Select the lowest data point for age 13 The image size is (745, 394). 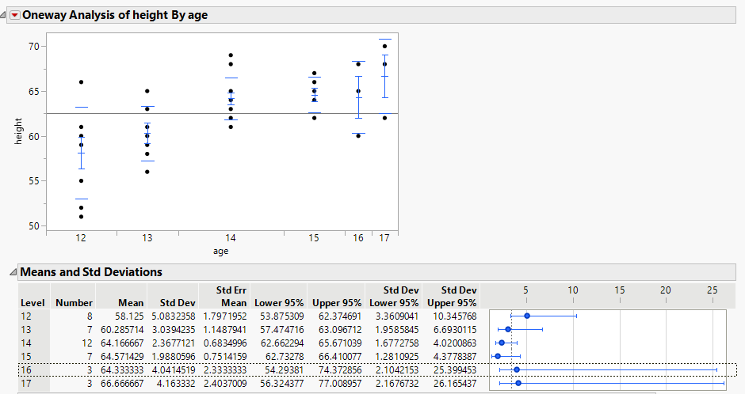pos(147,172)
